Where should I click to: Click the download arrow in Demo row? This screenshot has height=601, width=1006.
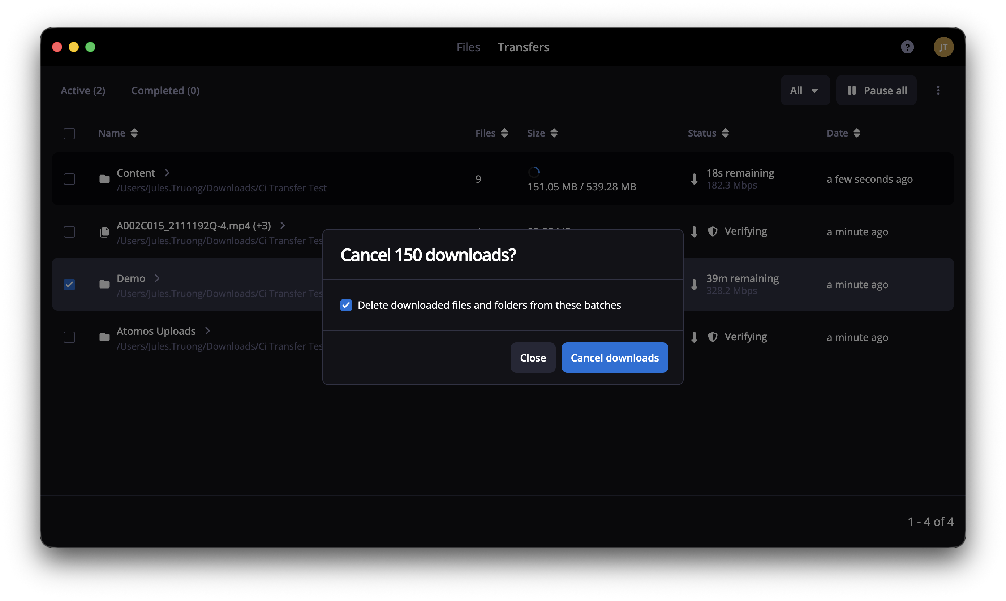point(694,284)
